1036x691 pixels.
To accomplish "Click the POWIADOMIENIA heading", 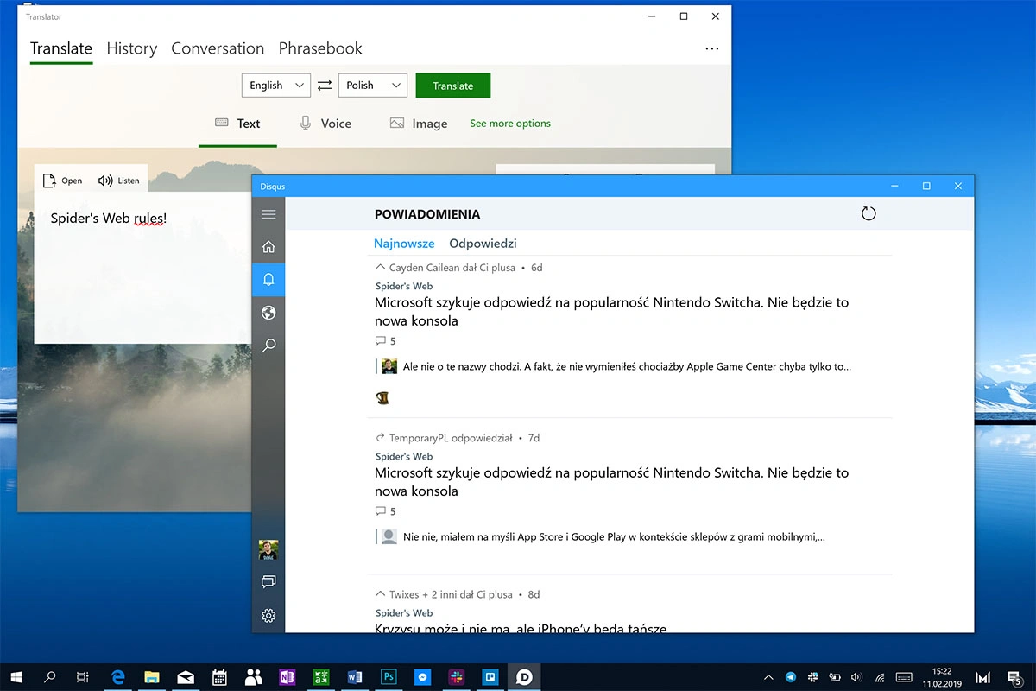I will [427, 214].
